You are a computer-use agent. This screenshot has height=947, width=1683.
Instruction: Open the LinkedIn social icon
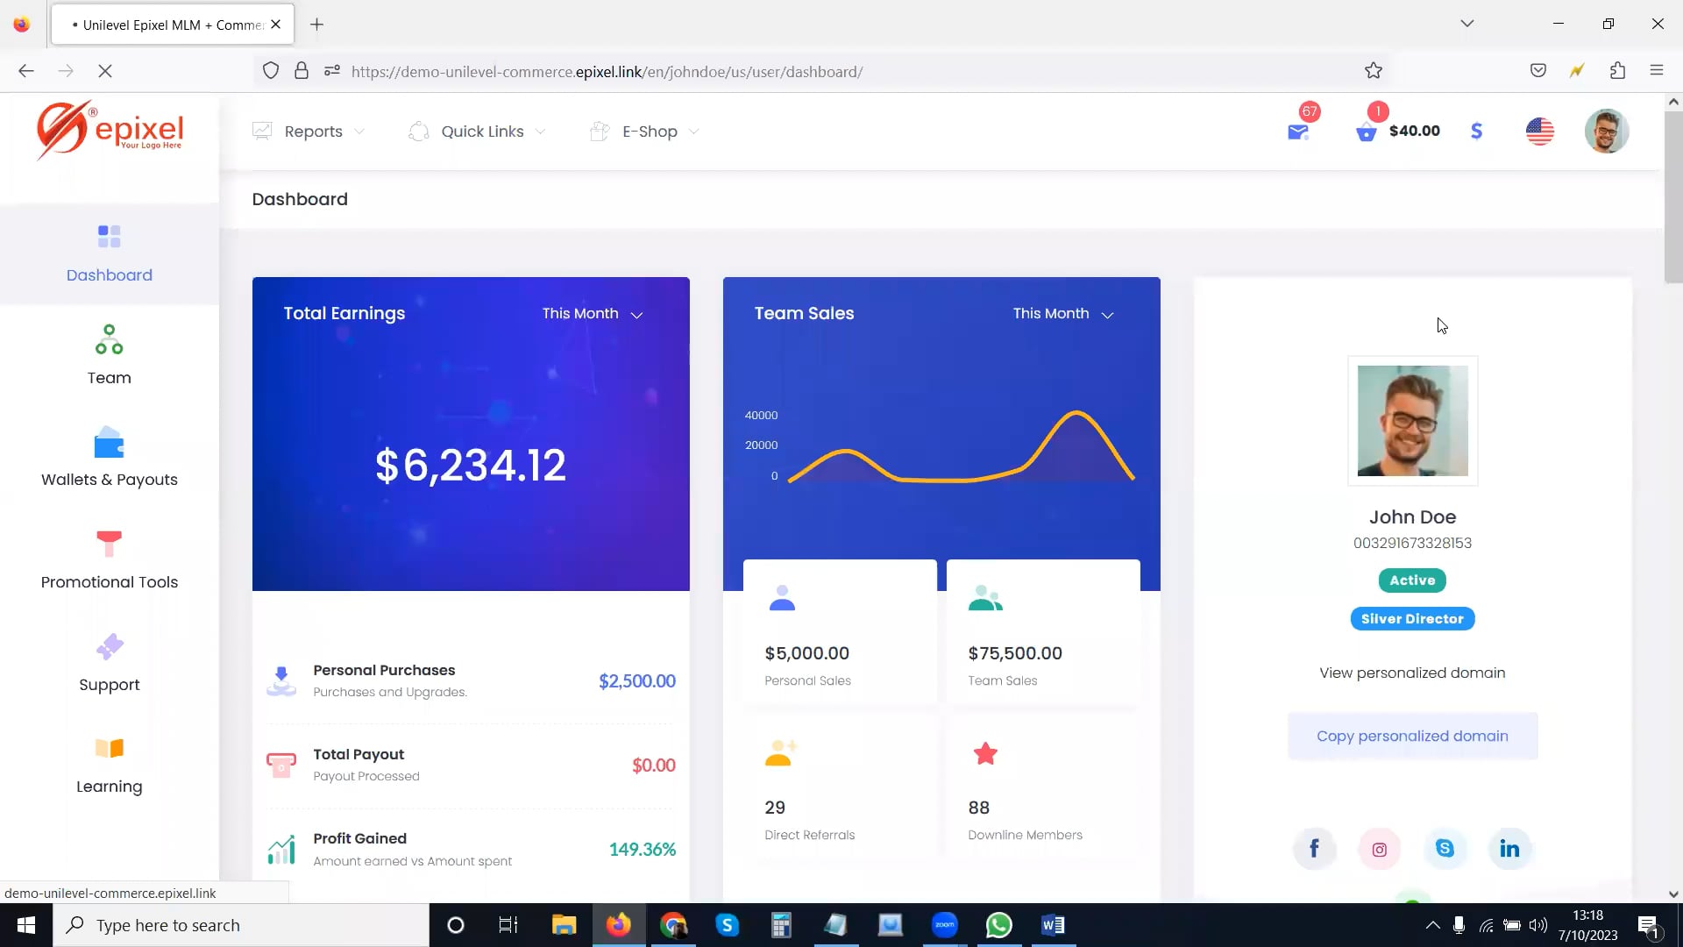click(1509, 848)
